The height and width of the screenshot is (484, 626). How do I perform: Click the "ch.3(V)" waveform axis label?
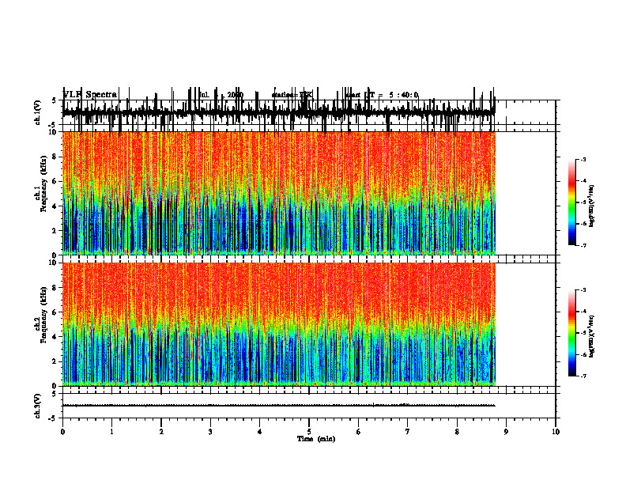(38, 406)
